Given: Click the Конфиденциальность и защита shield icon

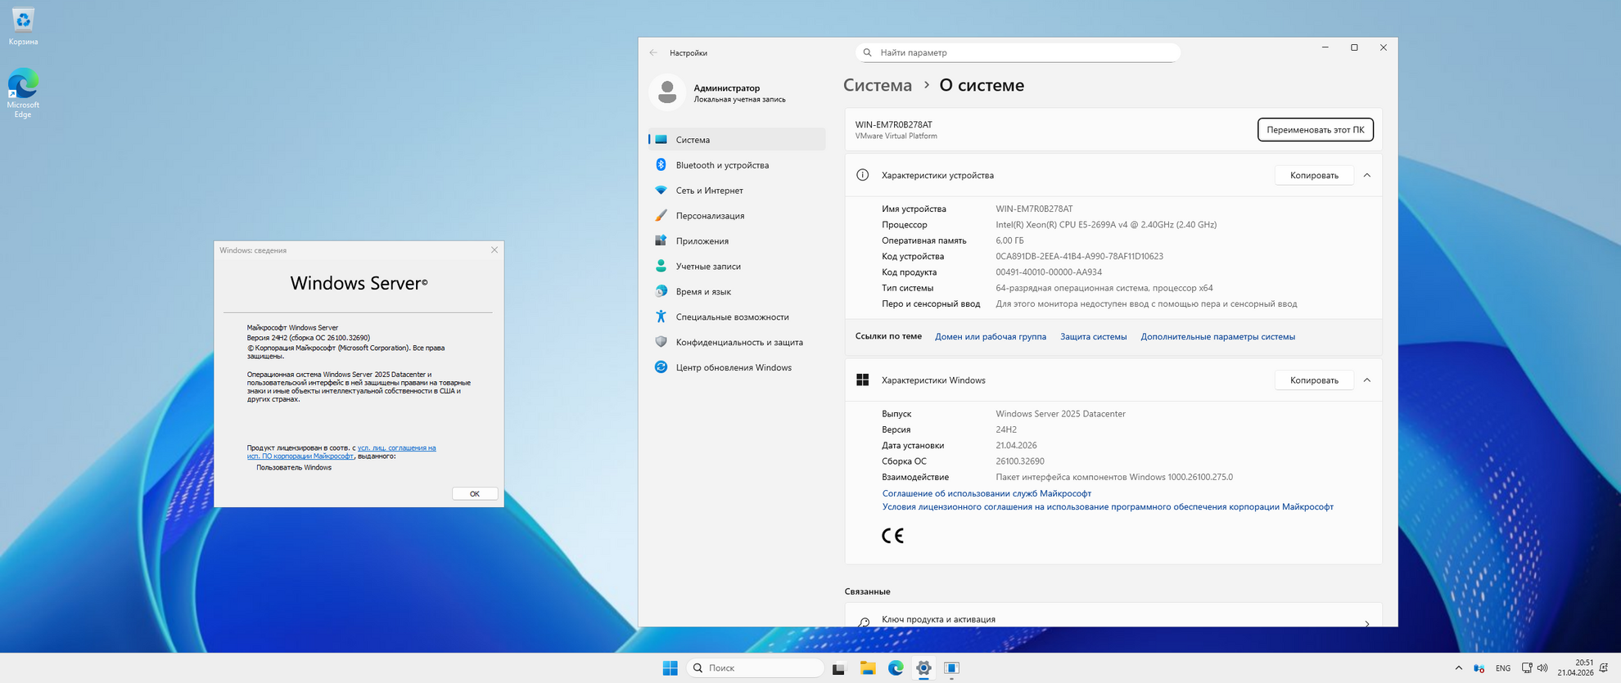Looking at the screenshot, I should point(661,342).
